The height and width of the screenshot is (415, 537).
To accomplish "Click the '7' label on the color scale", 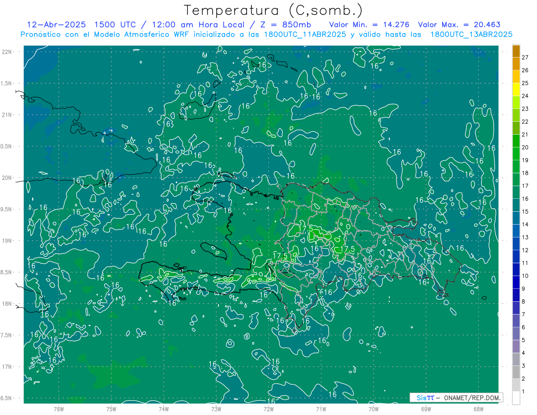I will pyautogui.click(x=524, y=314).
